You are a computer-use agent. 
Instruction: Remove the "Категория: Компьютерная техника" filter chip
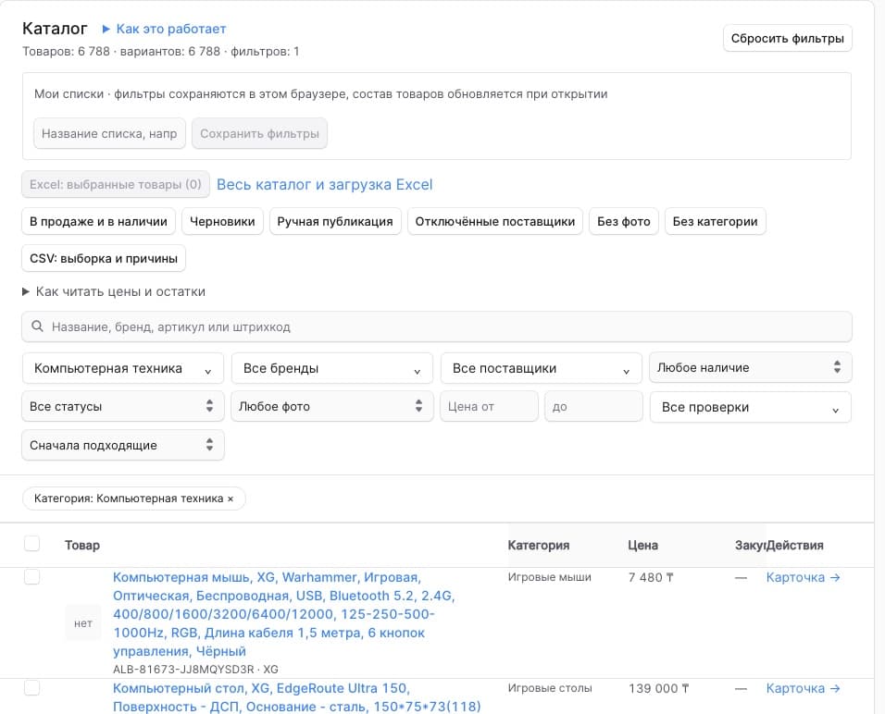(231, 499)
